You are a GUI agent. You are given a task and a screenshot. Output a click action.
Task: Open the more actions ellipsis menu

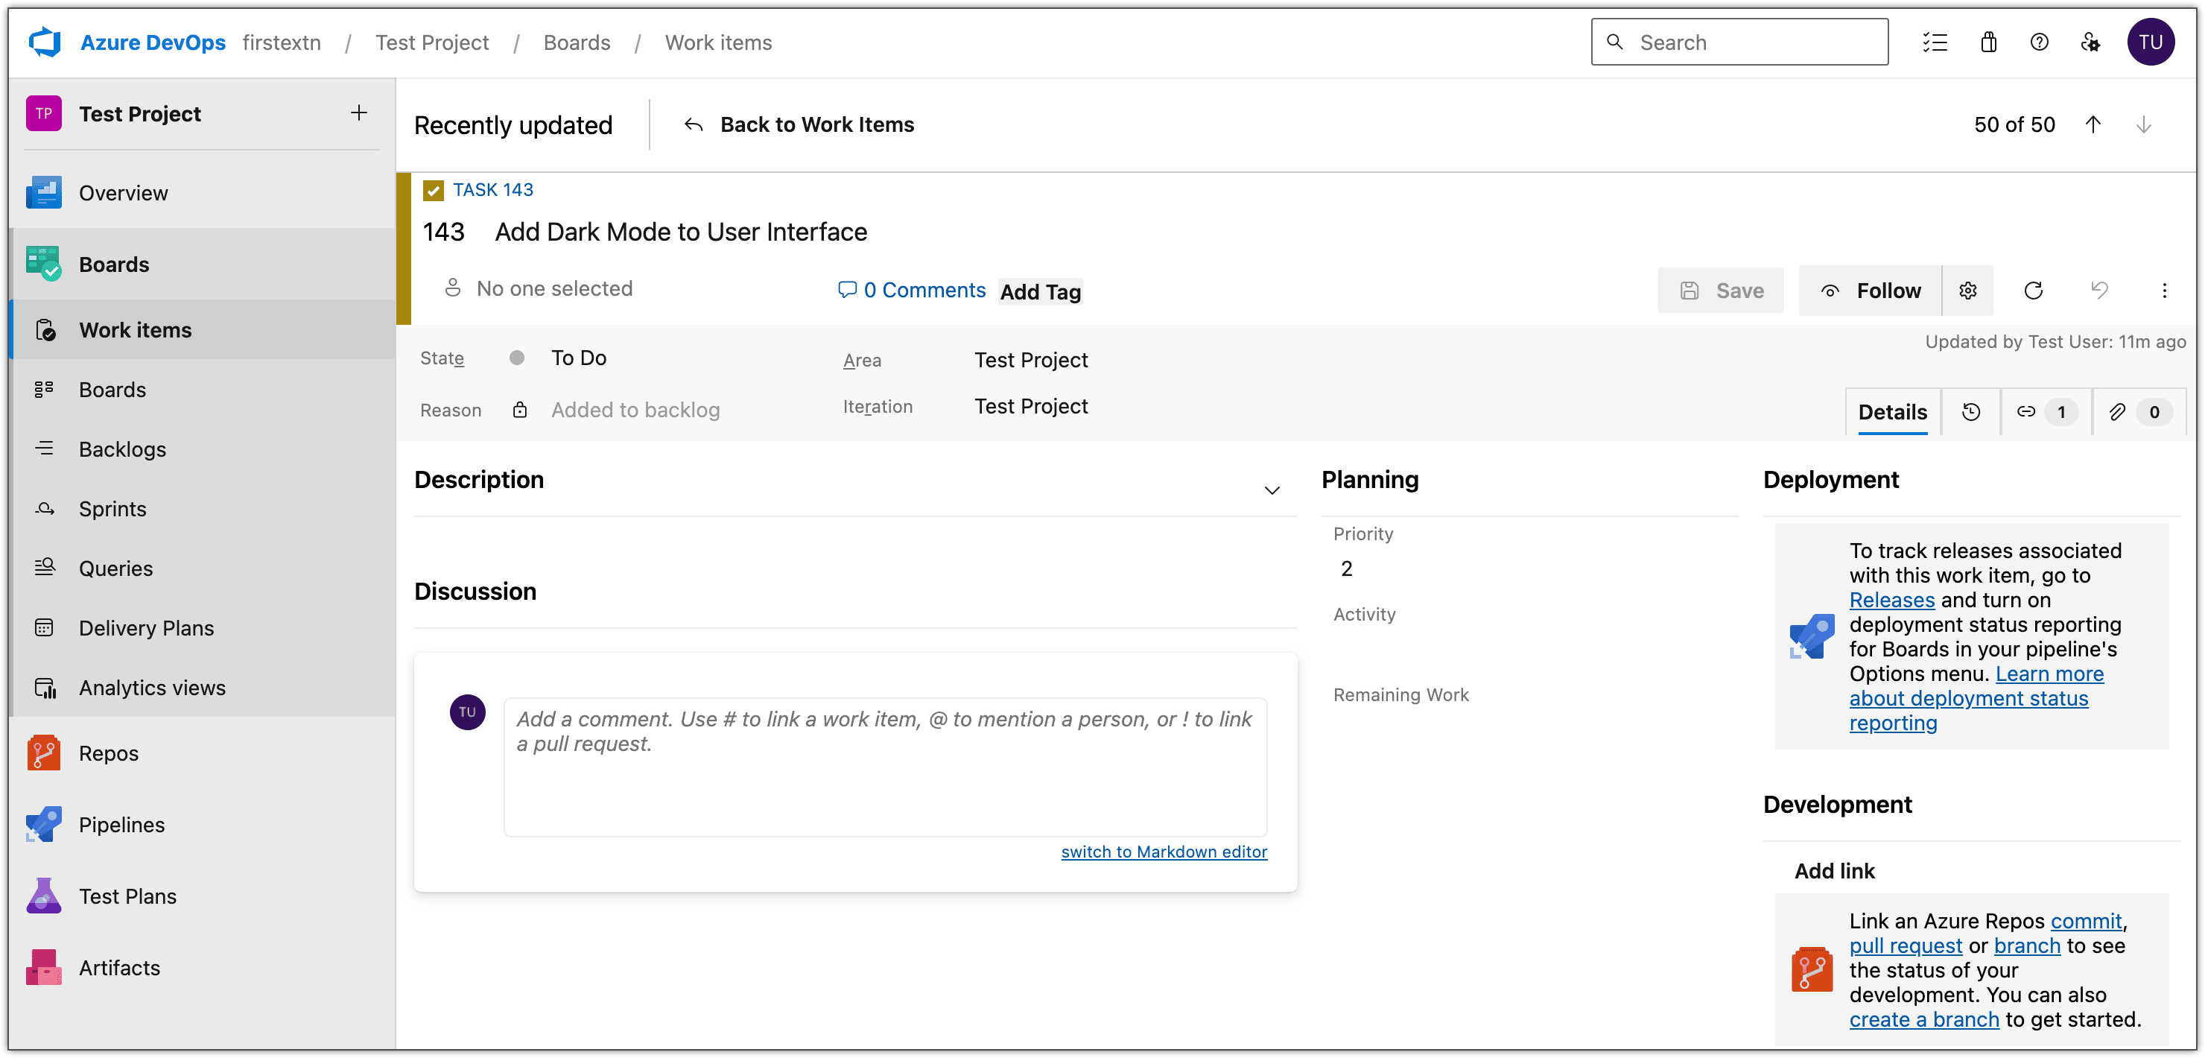coord(2164,291)
